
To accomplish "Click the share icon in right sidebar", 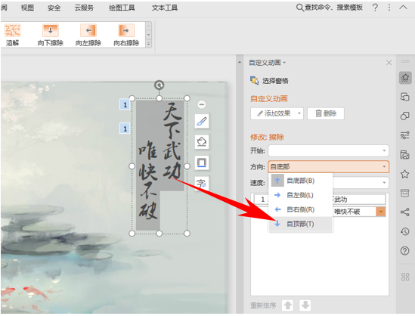I will [404, 212].
